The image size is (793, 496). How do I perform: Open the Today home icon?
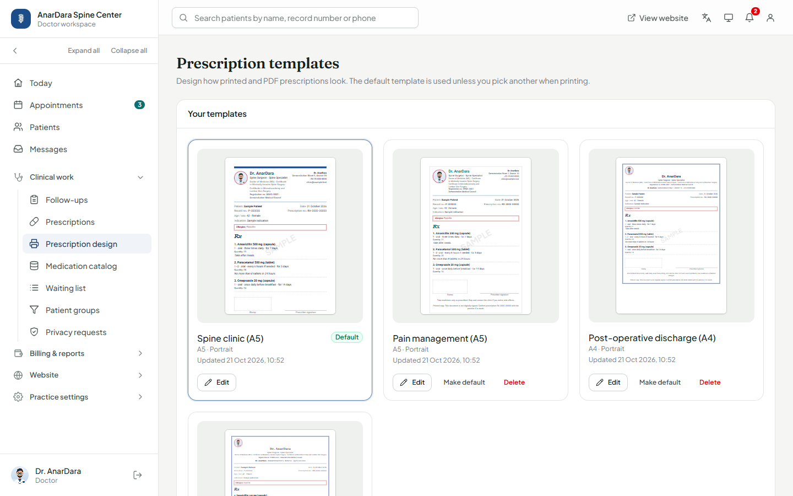tap(18, 83)
